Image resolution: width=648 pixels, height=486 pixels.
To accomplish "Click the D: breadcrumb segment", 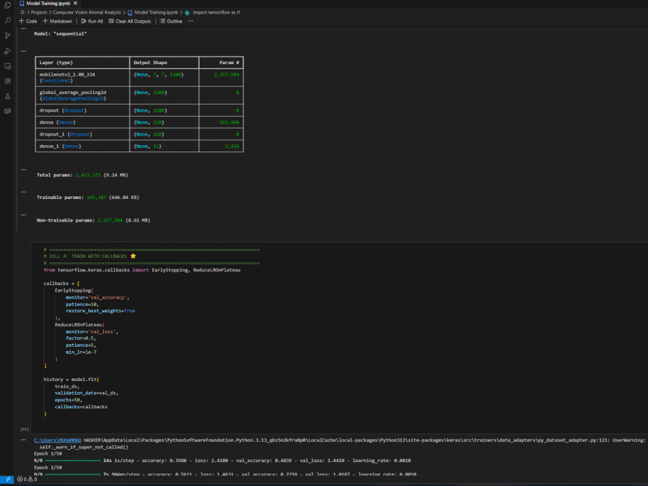I will pyautogui.click(x=23, y=12).
